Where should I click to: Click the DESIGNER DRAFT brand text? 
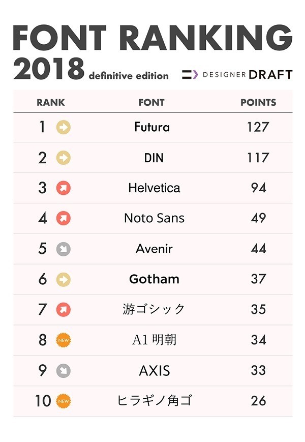pos(248,75)
